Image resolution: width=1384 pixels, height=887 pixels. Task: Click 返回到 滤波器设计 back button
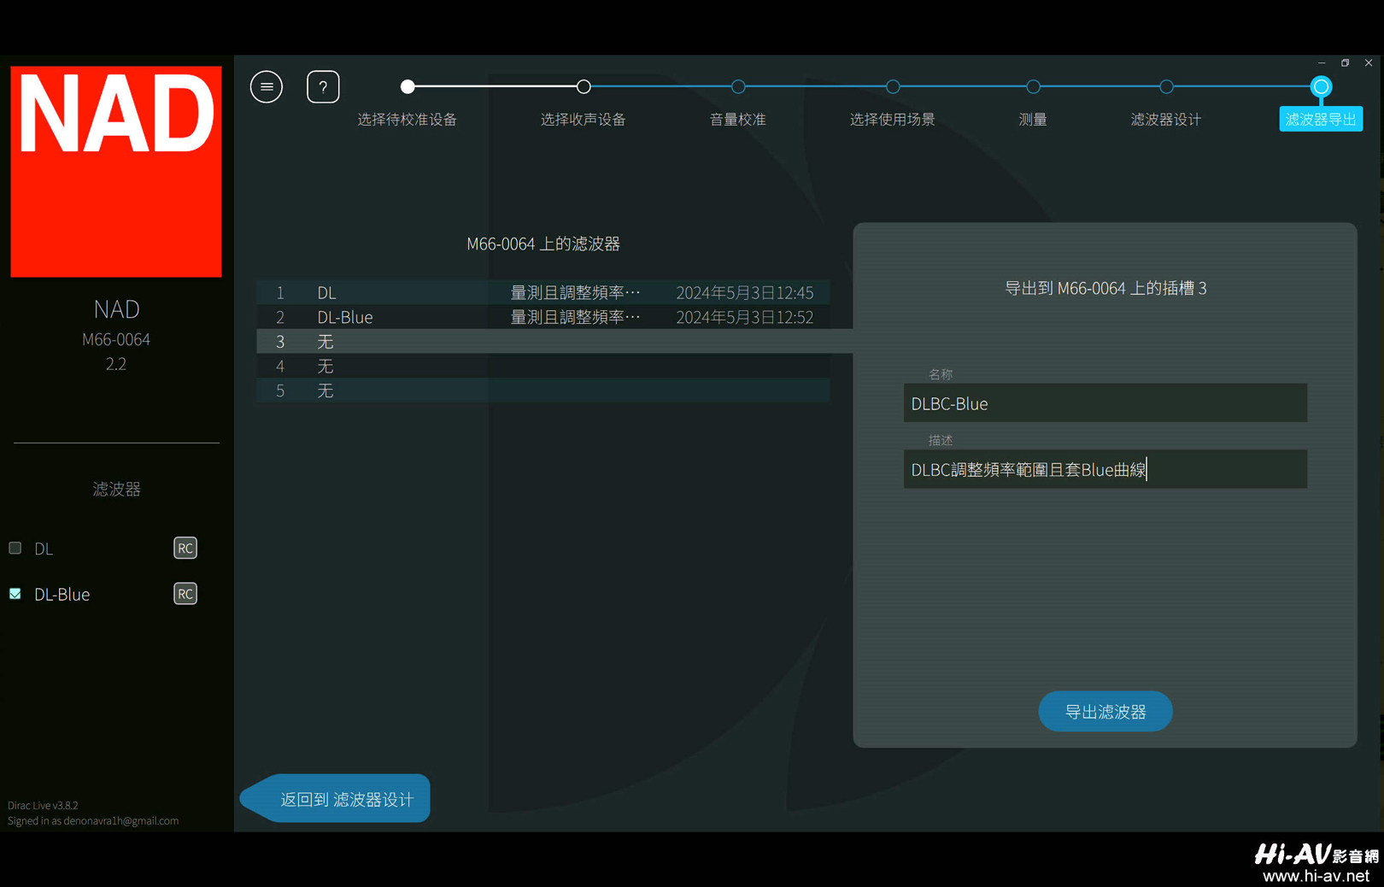point(336,798)
